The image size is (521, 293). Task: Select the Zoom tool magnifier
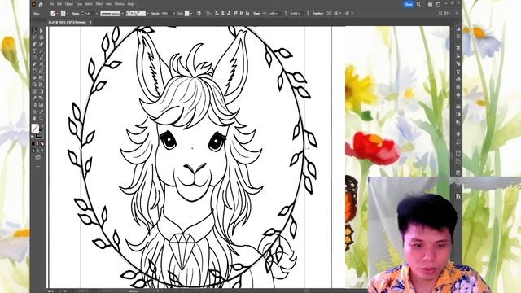point(42,118)
